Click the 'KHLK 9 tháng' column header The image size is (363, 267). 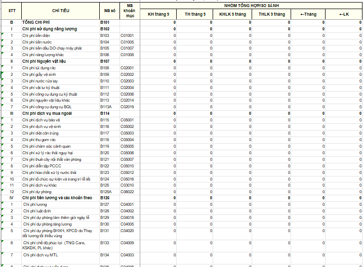(x=232, y=14)
